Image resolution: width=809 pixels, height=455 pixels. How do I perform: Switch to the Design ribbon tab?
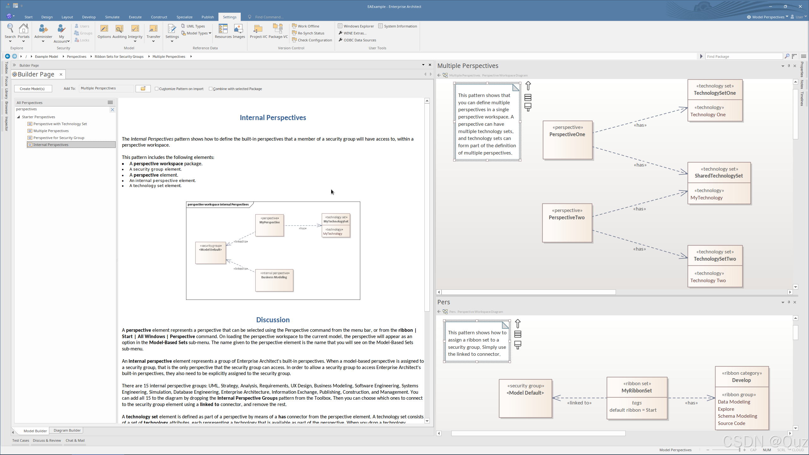47,17
